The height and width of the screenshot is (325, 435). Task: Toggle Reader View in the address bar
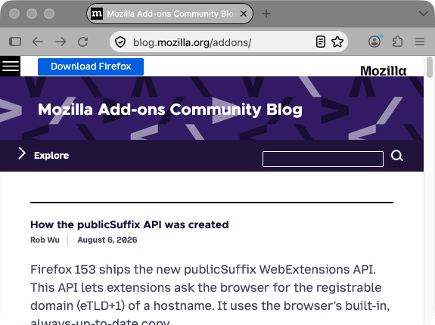pos(321,42)
